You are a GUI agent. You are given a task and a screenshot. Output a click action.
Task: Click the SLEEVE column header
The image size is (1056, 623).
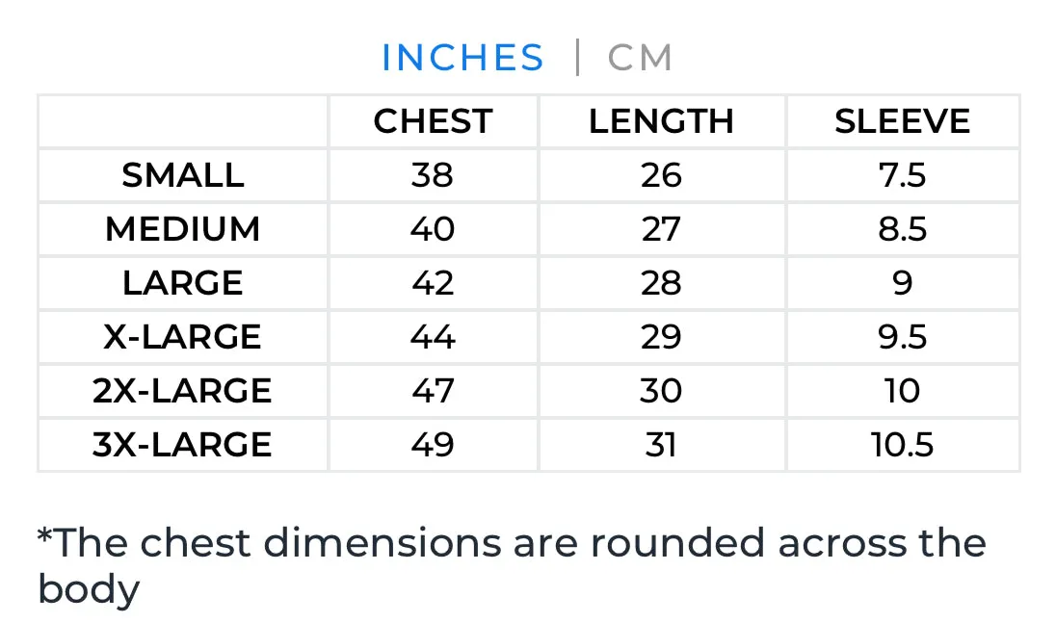pyautogui.click(x=903, y=121)
